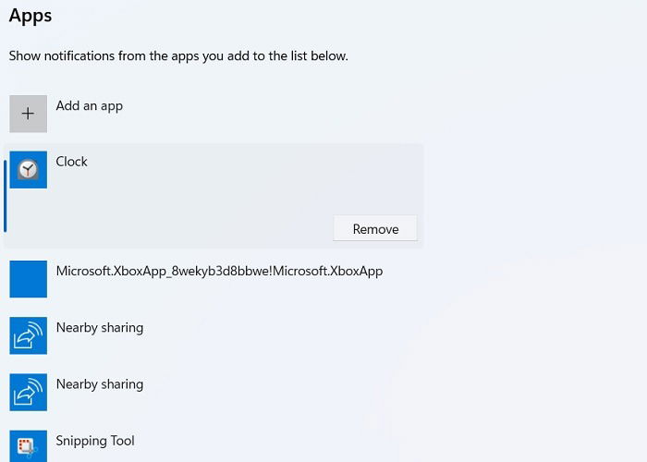Remove the Clock app from list
Image resolution: width=647 pixels, height=462 pixels.
click(375, 228)
